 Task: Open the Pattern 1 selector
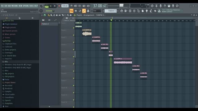110,11
